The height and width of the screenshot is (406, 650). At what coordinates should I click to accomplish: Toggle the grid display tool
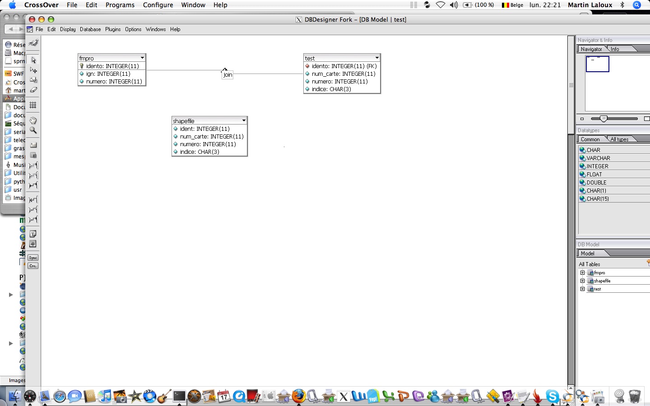tap(33, 105)
